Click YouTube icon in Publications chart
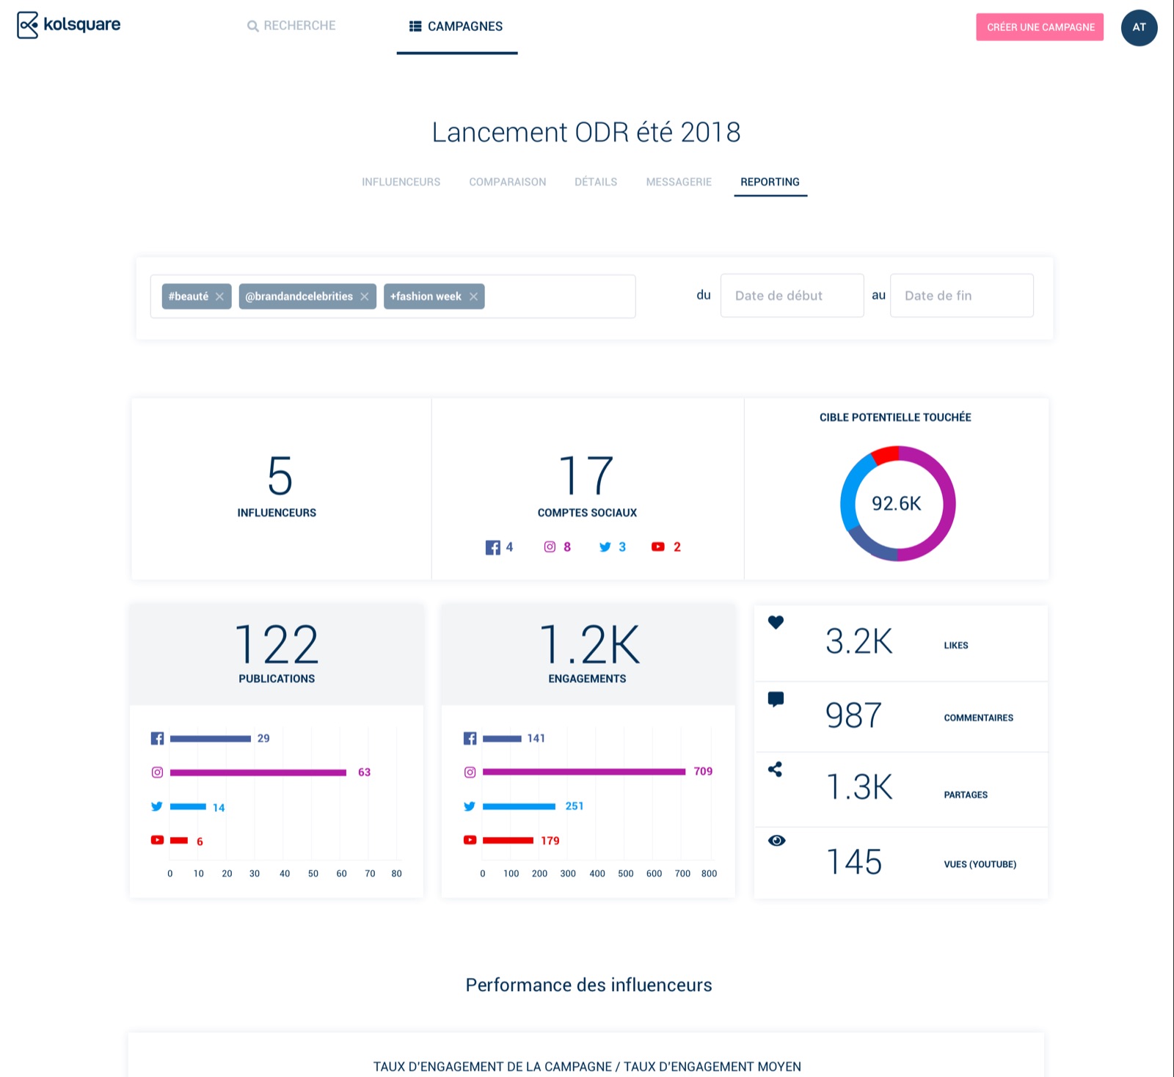The image size is (1174, 1077). (x=157, y=840)
